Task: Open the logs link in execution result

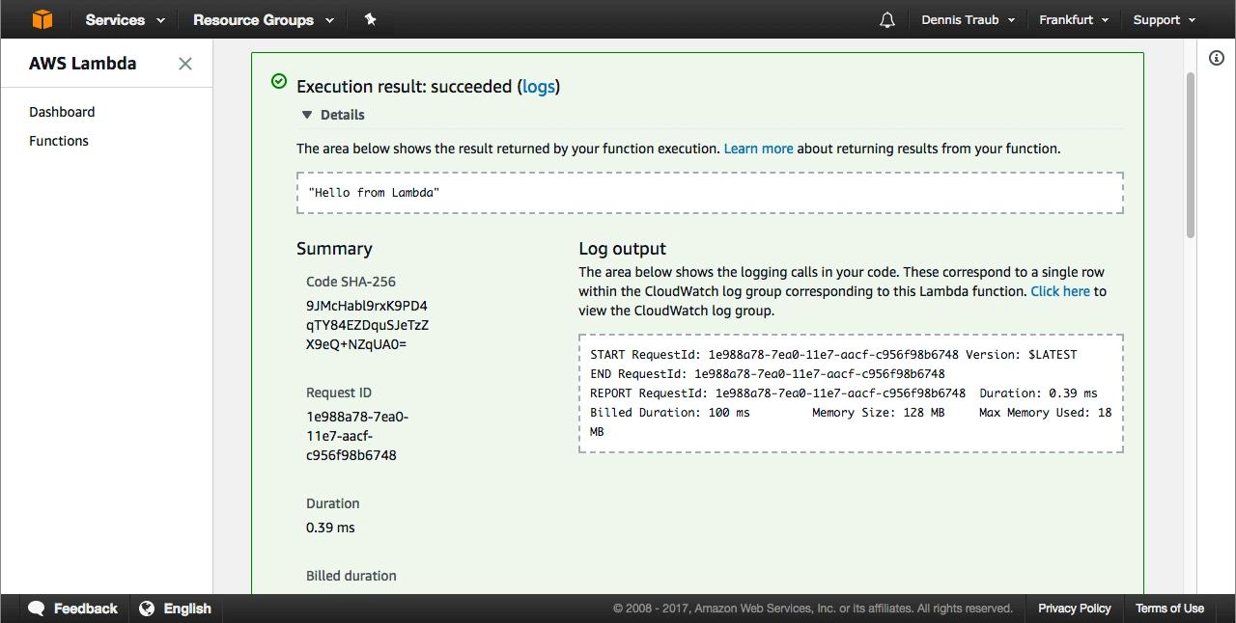Action: tap(538, 87)
